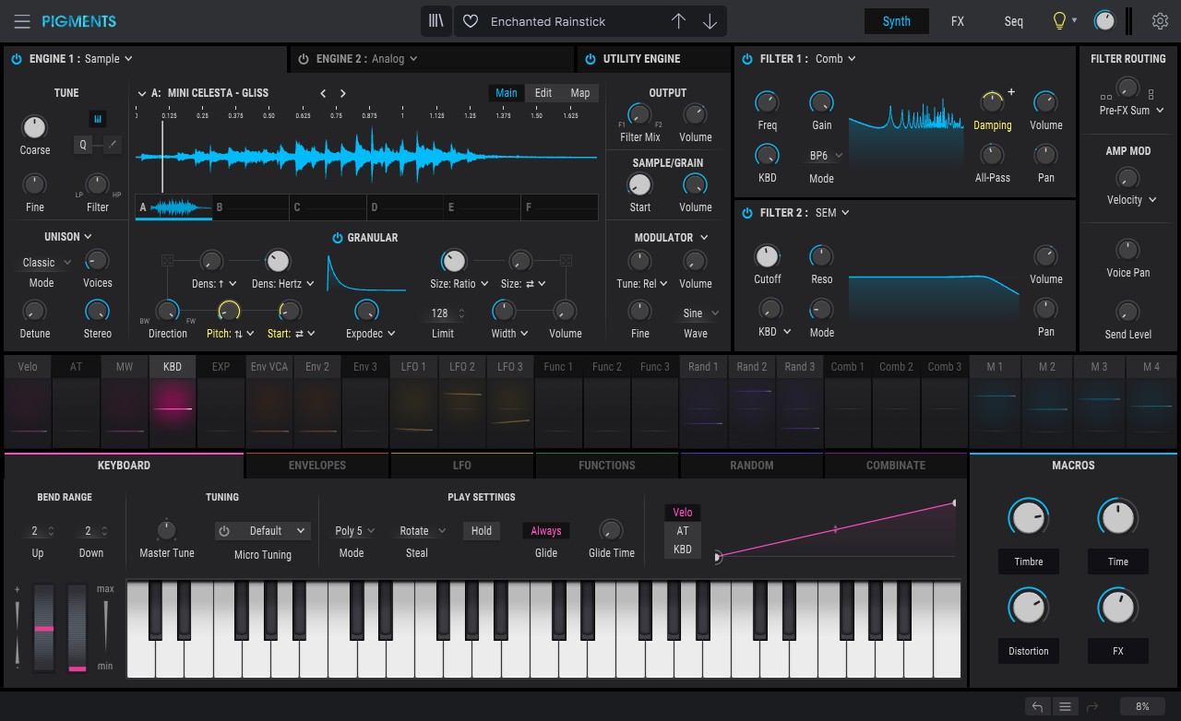Click the link box left of density knobs
1181x721 pixels.
point(167,261)
